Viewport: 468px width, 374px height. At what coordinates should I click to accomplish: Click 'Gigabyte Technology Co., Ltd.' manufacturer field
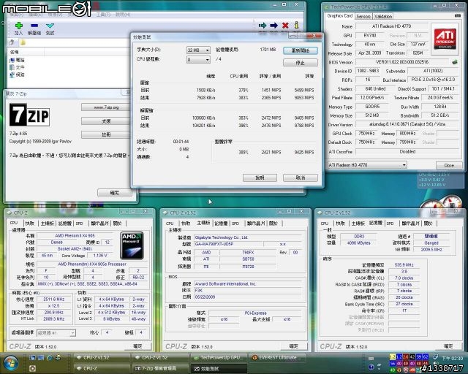(247, 237)
